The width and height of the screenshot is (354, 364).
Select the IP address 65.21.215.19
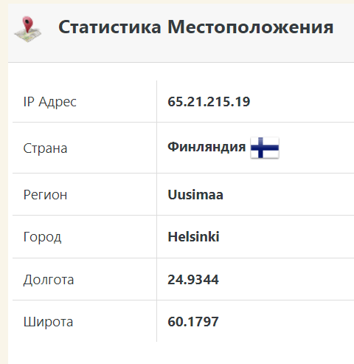[x=209, y=101]
